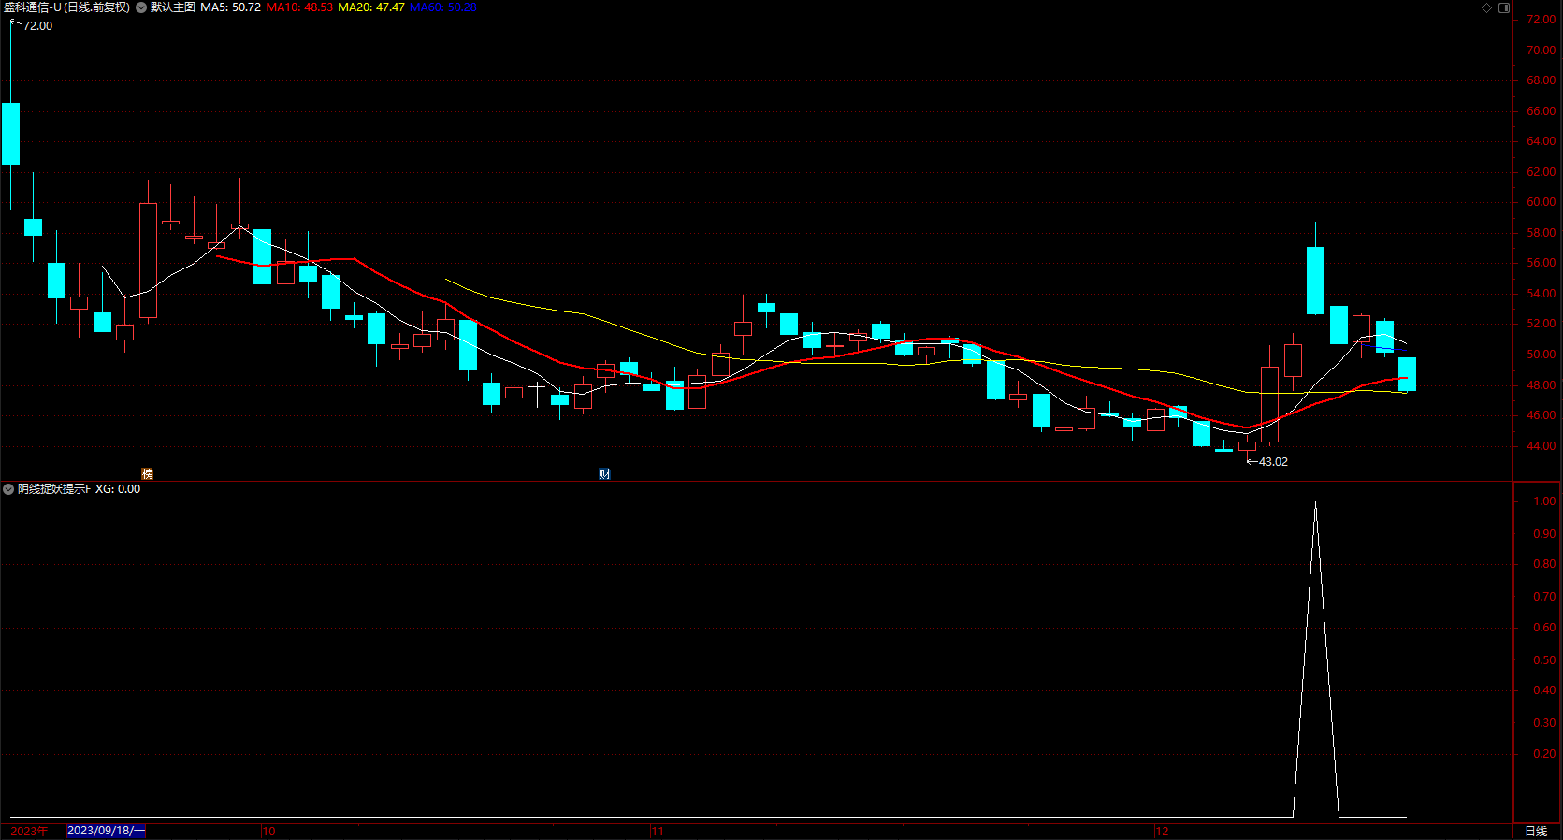Image resolution: width=1563 pixels, height=840 pixels.
Task: Click the large cyan candle near 58.00 in December
Action: [x=1315, y=280]
